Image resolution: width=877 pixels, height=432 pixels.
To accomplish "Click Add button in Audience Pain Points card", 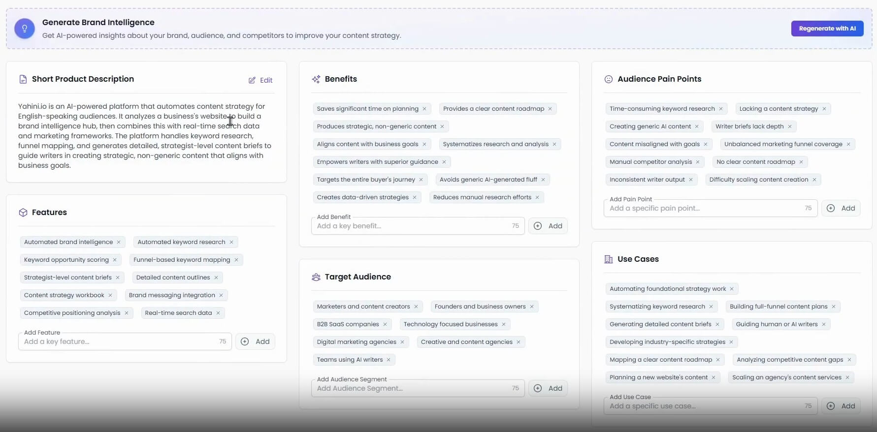I will 841,208.
